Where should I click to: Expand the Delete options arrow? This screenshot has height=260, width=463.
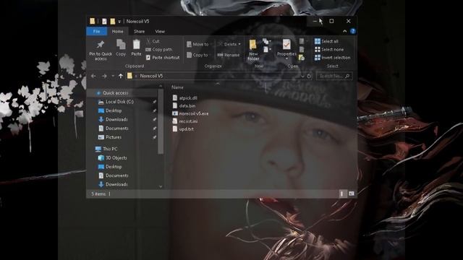[239, 44]
